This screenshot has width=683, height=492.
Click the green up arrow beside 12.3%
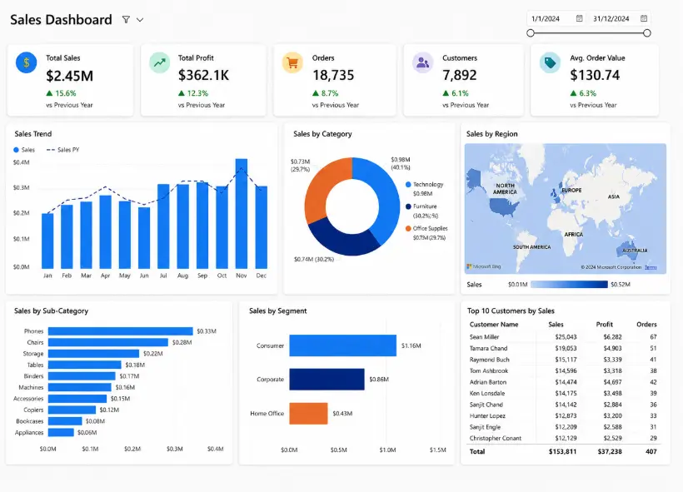click(x=182, y=93)
